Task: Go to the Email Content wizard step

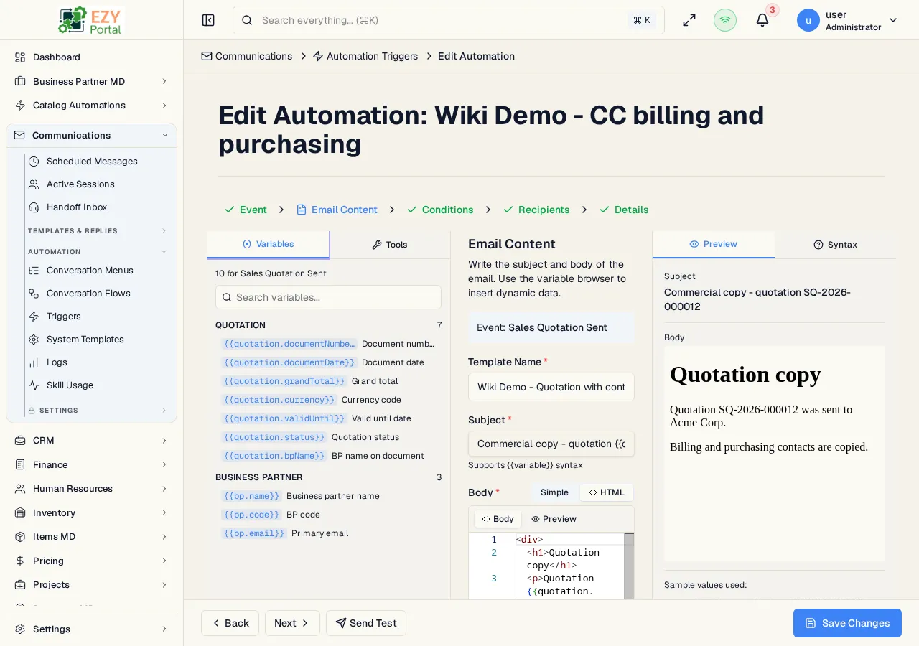Action: 337,210
